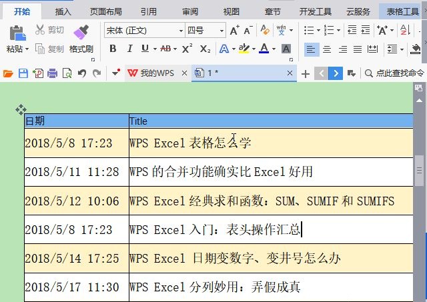Image resolution: width=427 pixels, height=302 pixels.
Task: Expand font dialog launcher
Action: (291, 59)
